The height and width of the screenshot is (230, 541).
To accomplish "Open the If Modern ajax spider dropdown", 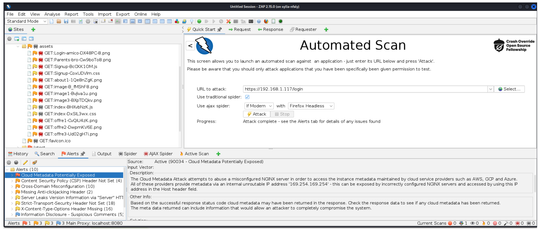I will (x=259, y=106).
